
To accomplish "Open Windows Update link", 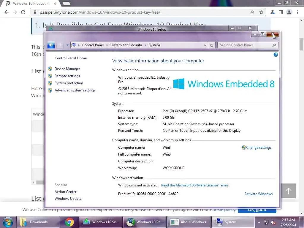I will tap(68, 199).
